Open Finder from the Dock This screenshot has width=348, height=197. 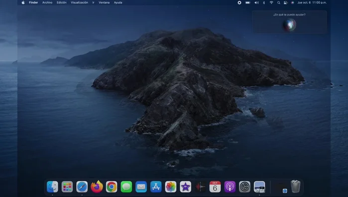coord(52,187)
